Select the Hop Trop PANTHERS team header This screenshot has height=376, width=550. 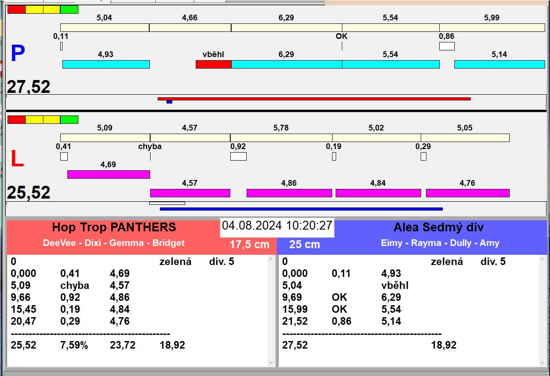click(x=114, y=227)
